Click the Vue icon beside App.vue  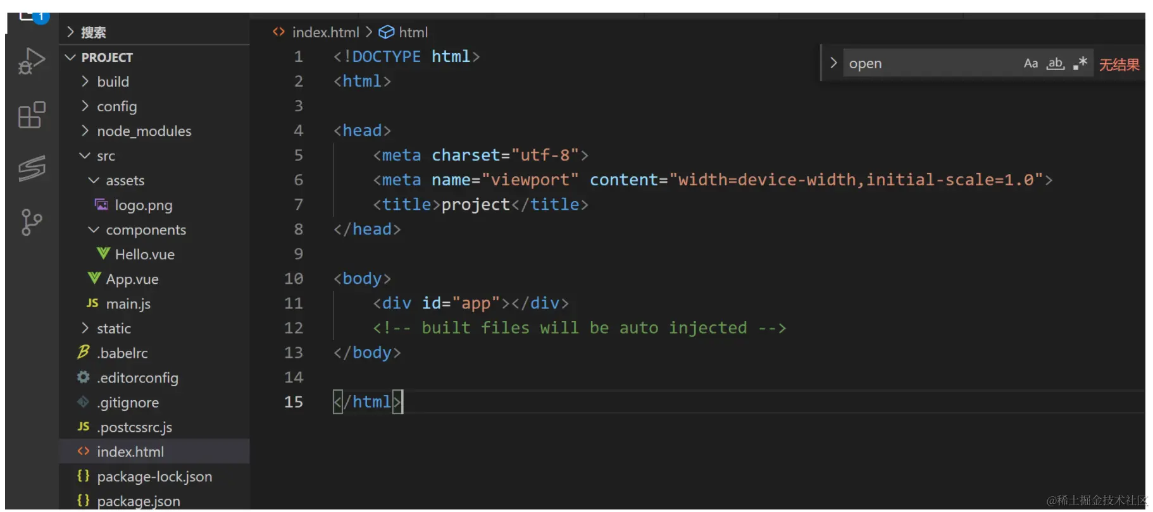[94, 278]
